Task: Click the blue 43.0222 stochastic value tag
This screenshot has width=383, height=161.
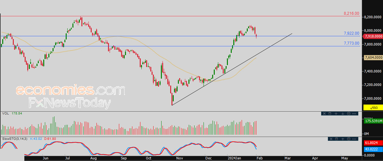Action: [x=373, y=148]
